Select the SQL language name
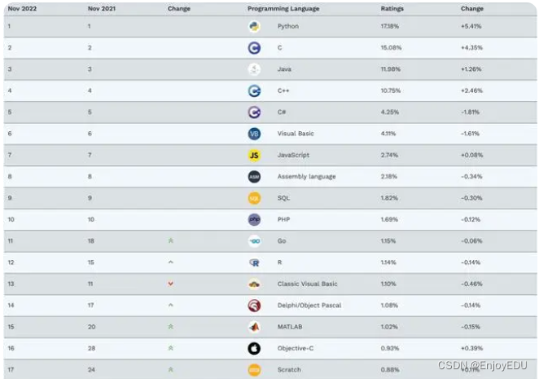 pyautogui.click(x=284, y=198)
